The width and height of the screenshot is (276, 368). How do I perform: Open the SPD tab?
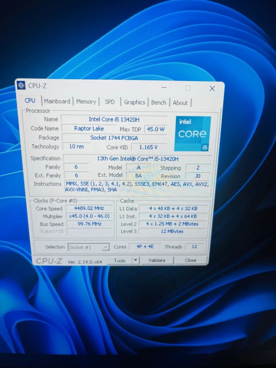[x=110, y=102]
